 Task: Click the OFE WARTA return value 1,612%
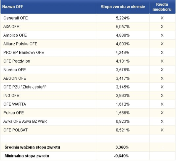(123, 104)
